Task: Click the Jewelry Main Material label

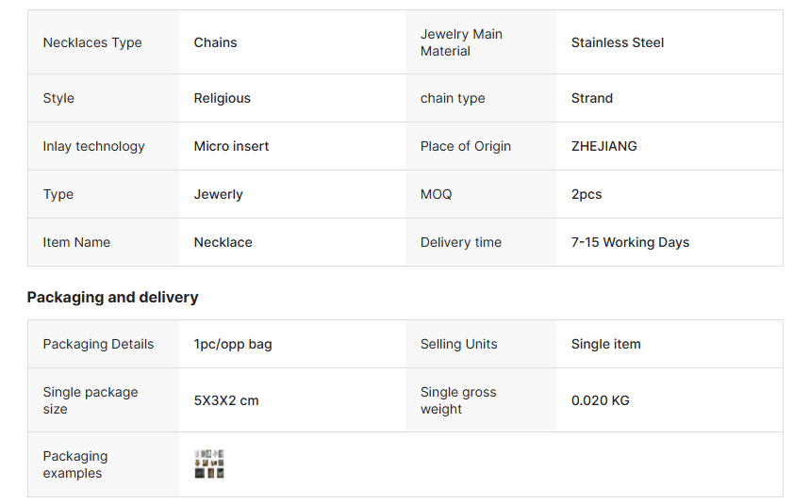Action: coord(461,42)
